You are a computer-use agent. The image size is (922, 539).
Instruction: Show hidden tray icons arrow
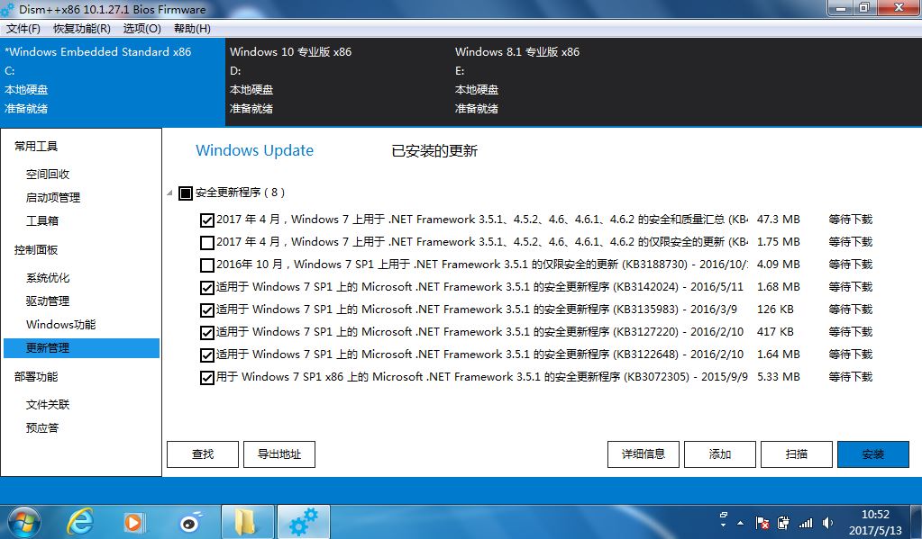pos(740,523)
